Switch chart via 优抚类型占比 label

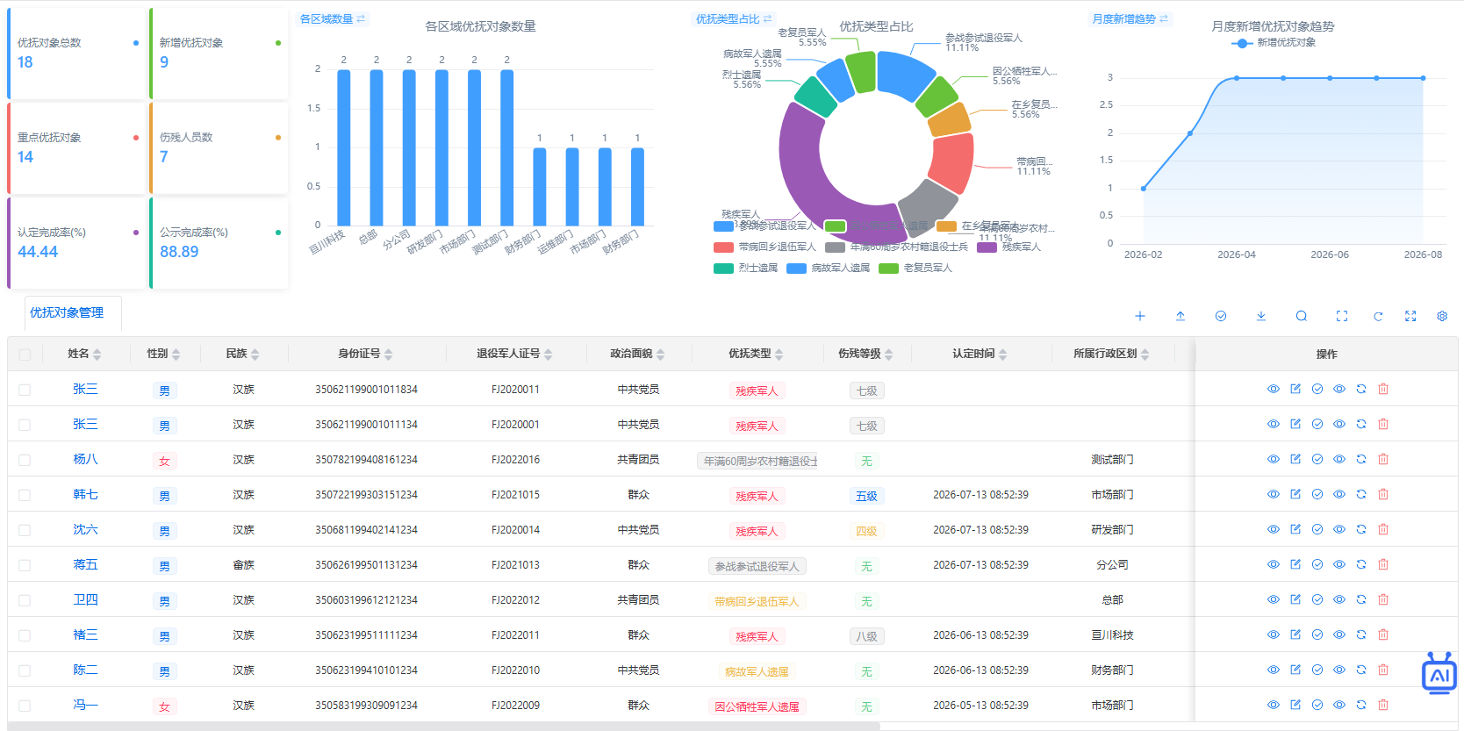[x=734, y=18]
